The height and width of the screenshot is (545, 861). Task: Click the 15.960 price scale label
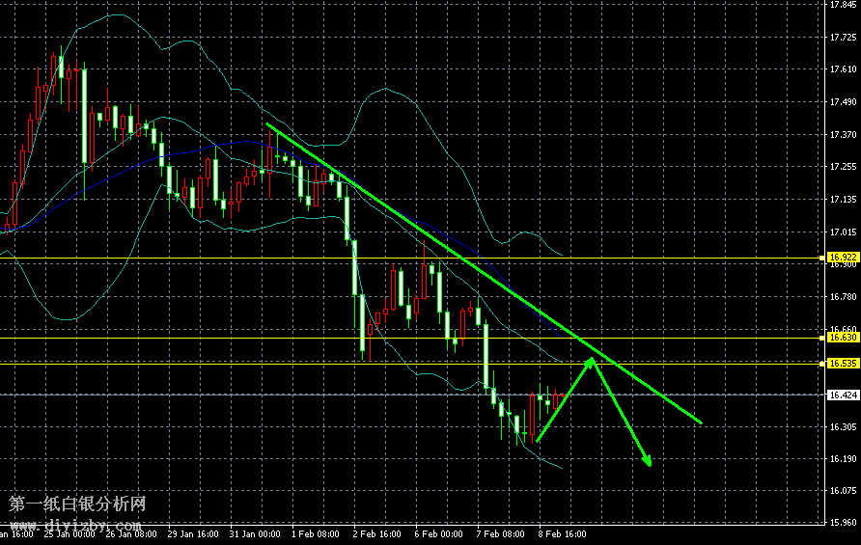click(x=844, y=524)
